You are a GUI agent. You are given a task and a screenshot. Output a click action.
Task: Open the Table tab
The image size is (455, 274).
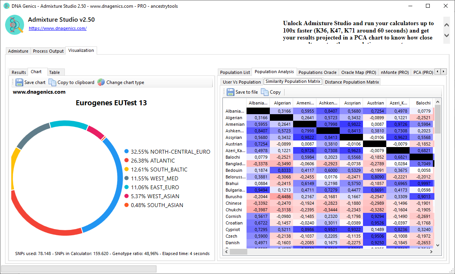(x=54, y=72)
